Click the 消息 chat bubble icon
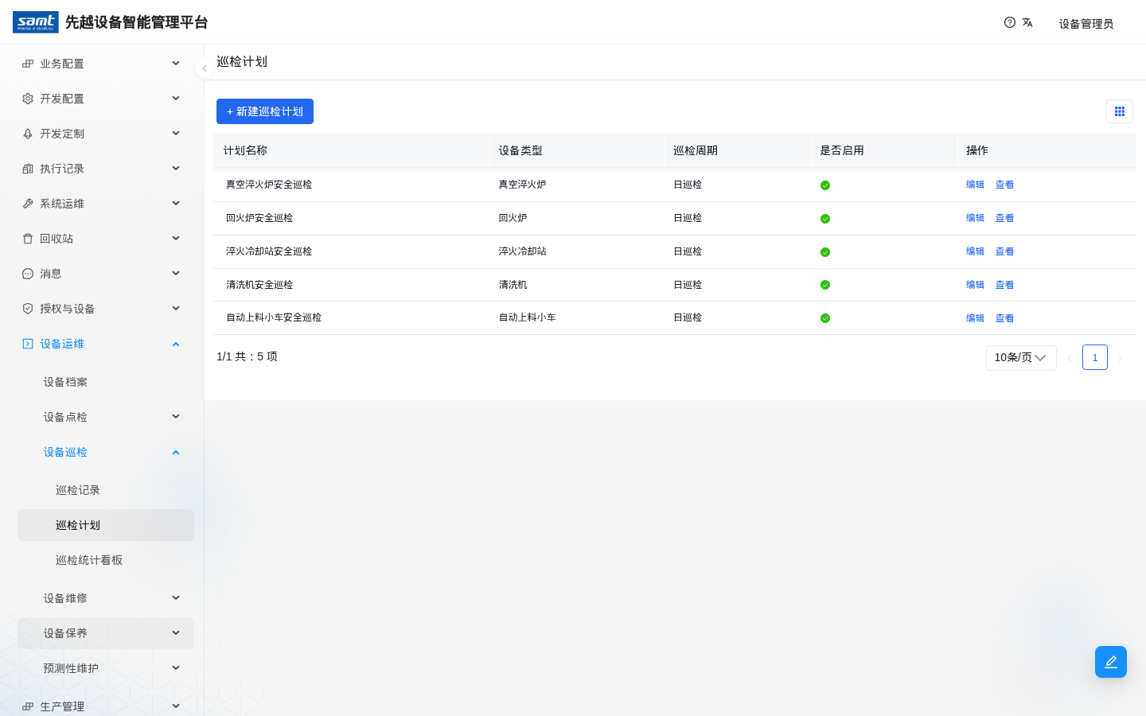Screen dimensions: 1146x716 (x=28, y=274)
